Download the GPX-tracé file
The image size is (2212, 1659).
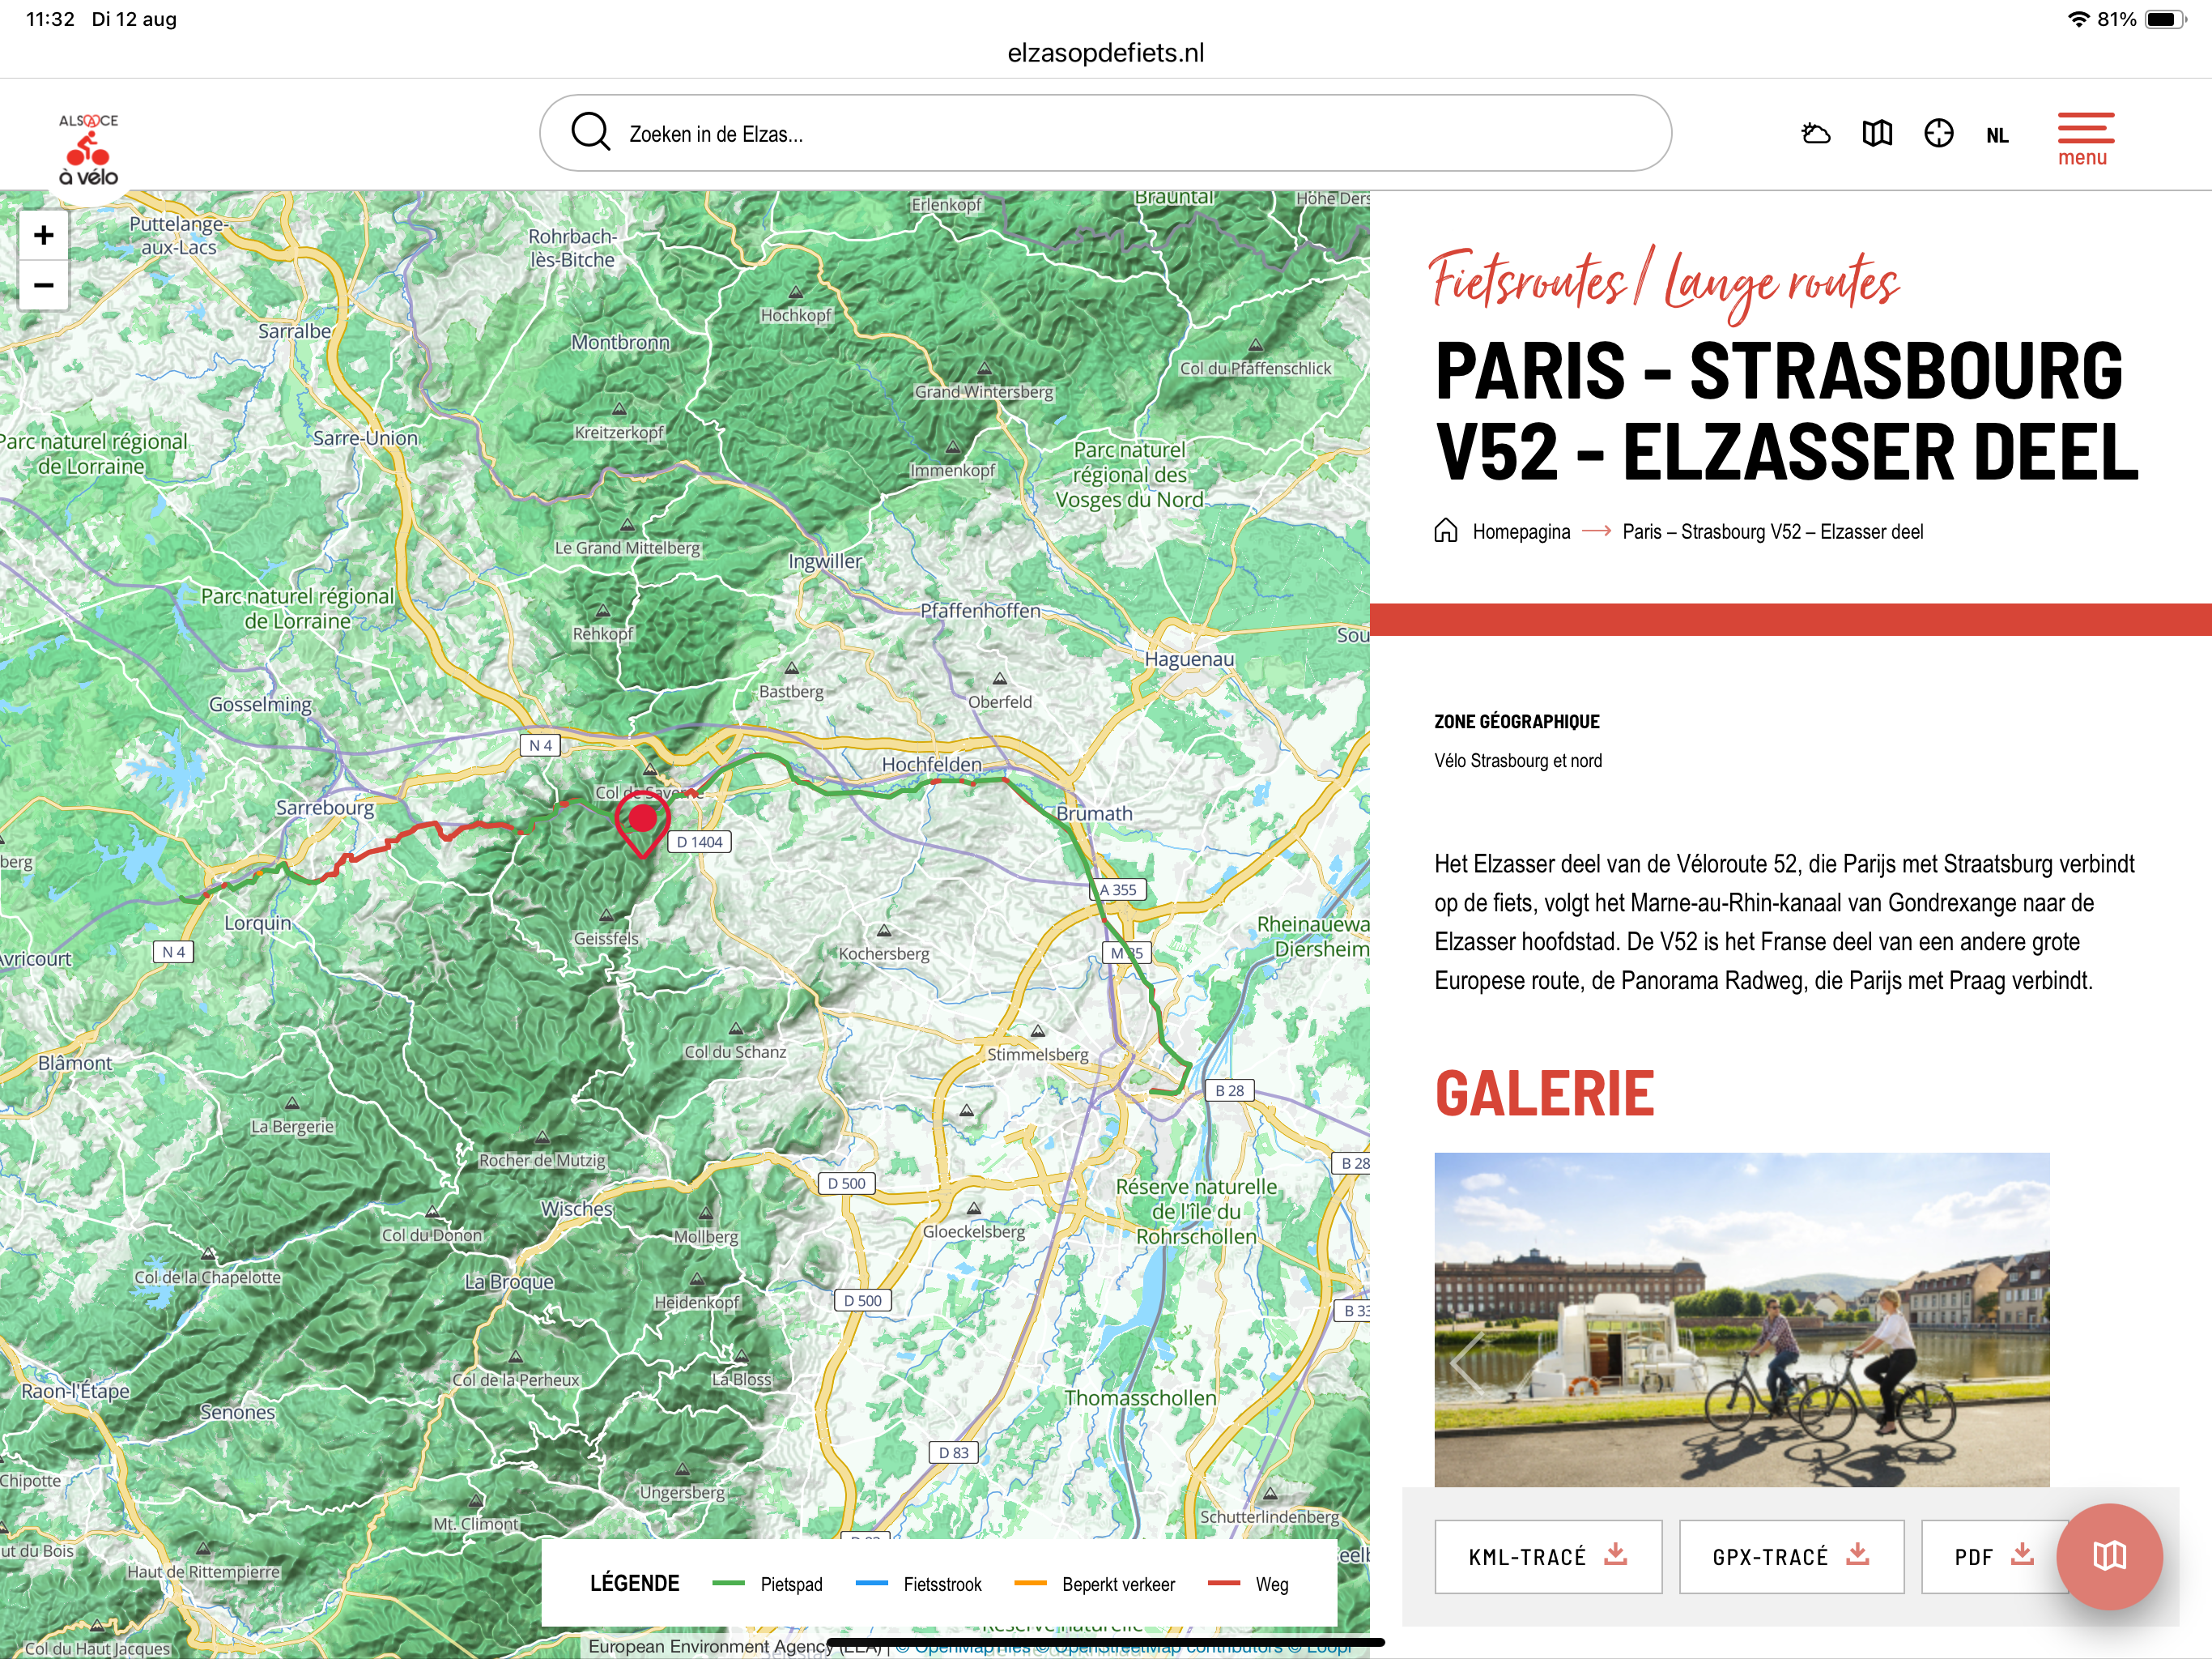(x=1790, y=1556)
